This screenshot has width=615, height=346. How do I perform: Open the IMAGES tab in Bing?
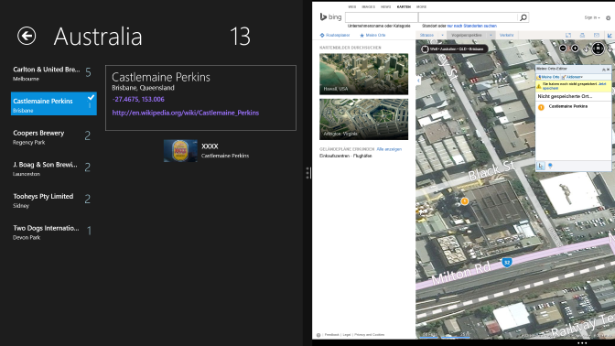pos(368,7)
